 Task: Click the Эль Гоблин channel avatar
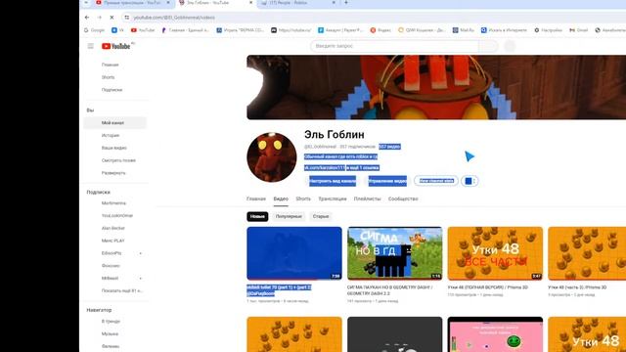pos(272,157)
